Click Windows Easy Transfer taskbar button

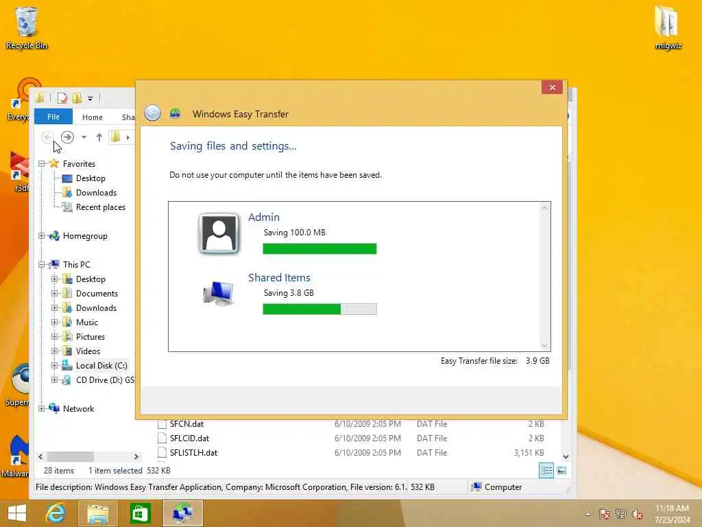(x=182, y=513)
